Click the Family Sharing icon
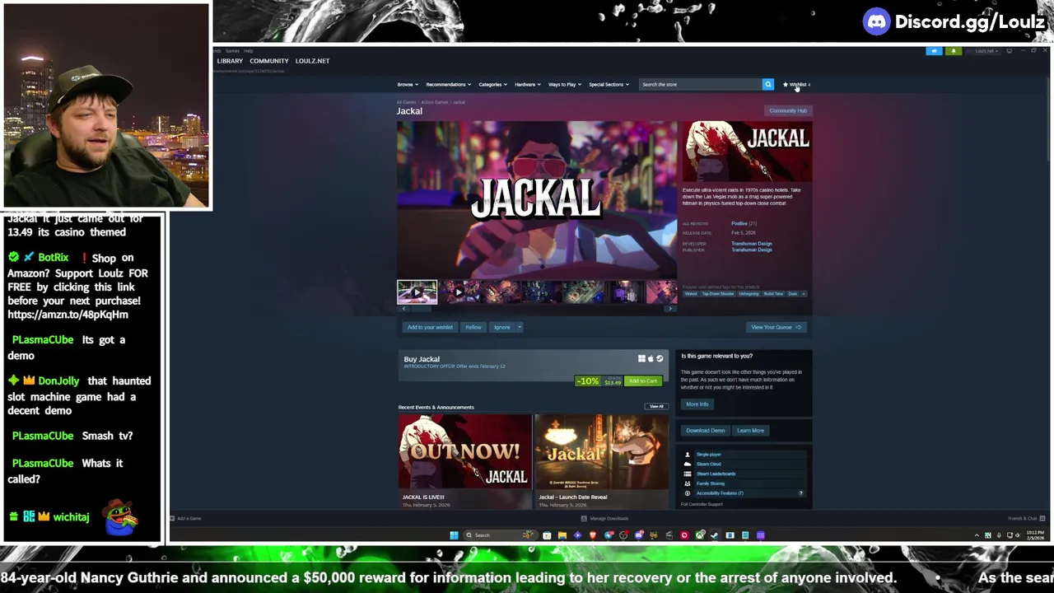This screenshot has height=593, width=1054. pyautogui.click(x=688, y=483)
